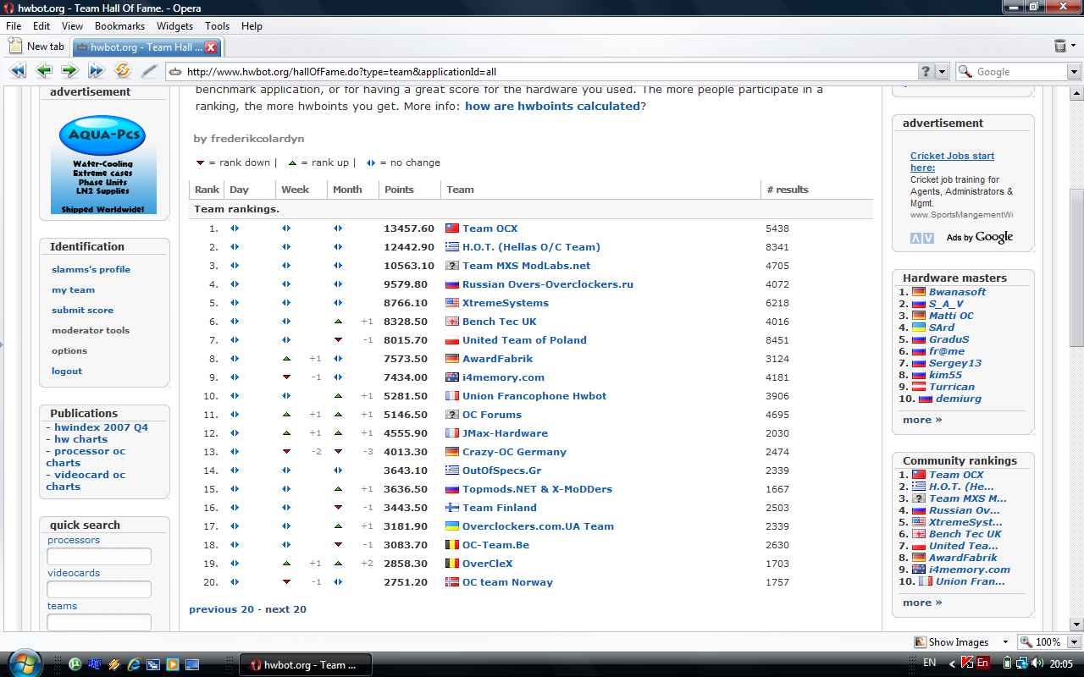Screen dimensions: 1084x677
Task: Click the Rewind navigation icon
Action: click(x=17, y=71)
